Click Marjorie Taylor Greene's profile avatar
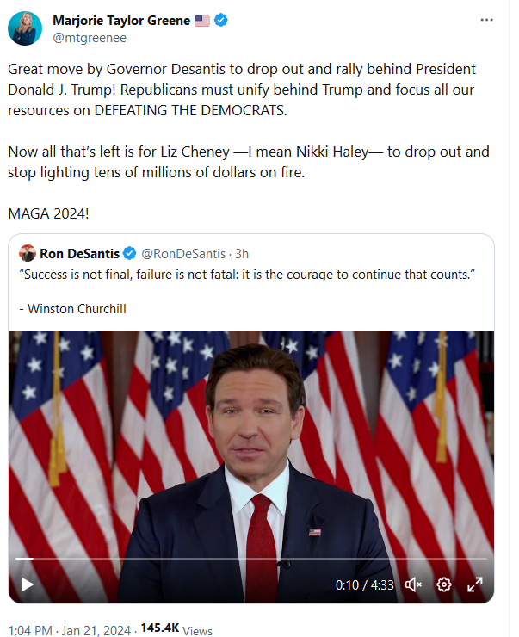The width and height of the screenshot is (519, 637). pyautogui.click(x=25, y=29)
